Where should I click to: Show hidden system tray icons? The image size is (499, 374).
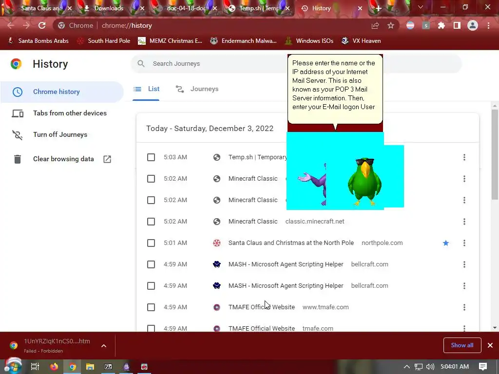tap(407, 367)
